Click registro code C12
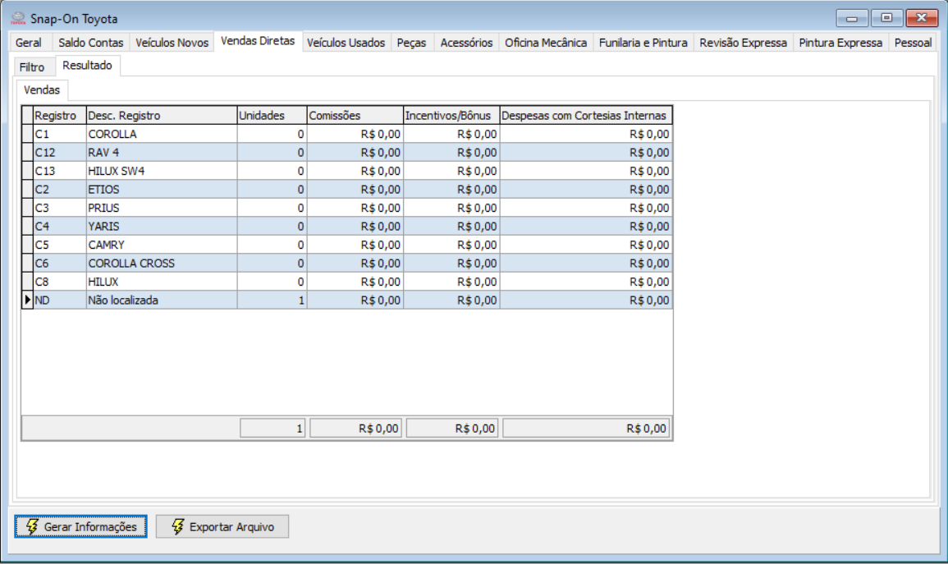 click(59, 153)
